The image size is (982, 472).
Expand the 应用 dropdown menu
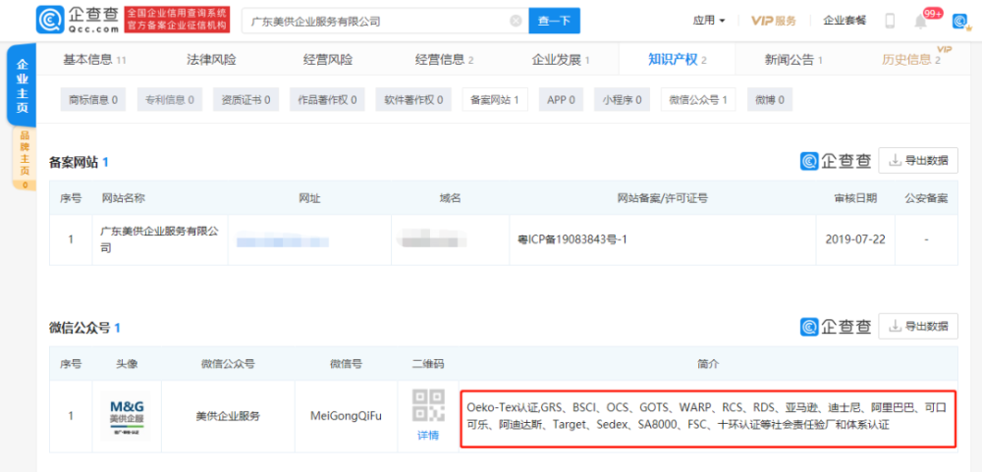[709, 21]
